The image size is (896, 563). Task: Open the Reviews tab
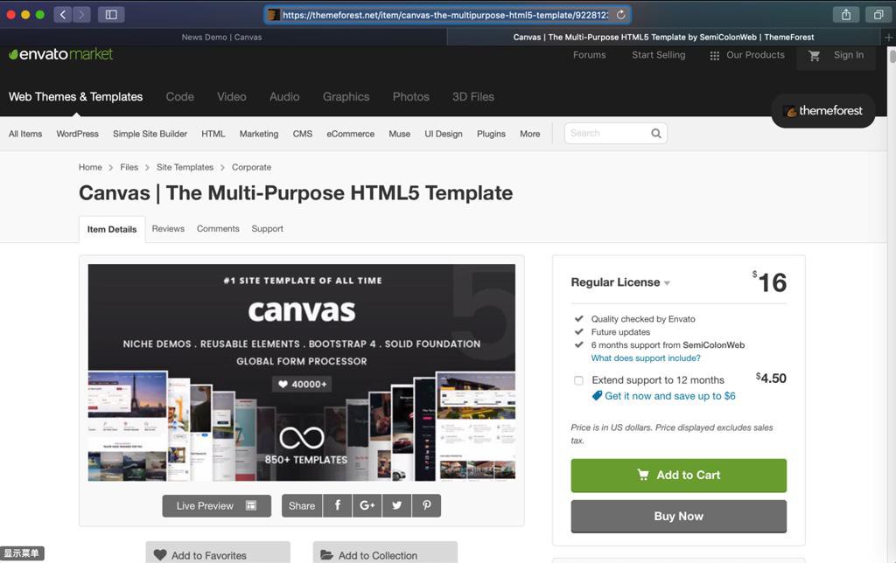click(x=168, y=228)
